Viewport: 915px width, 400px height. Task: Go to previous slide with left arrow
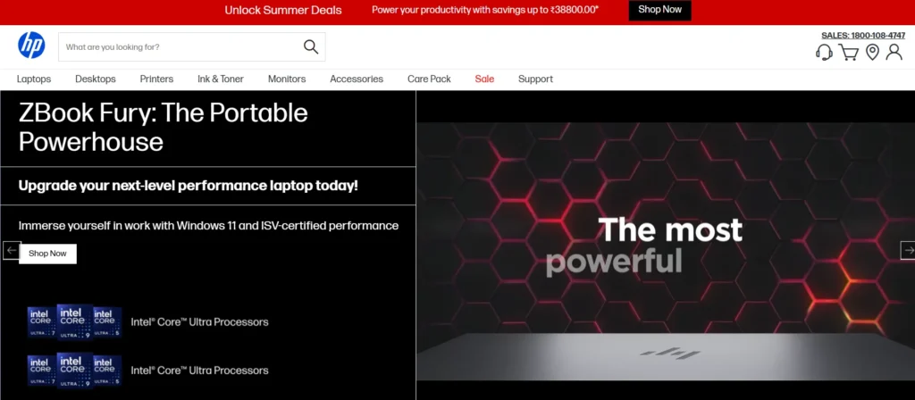pyautogui.click(x=12, y=250)
